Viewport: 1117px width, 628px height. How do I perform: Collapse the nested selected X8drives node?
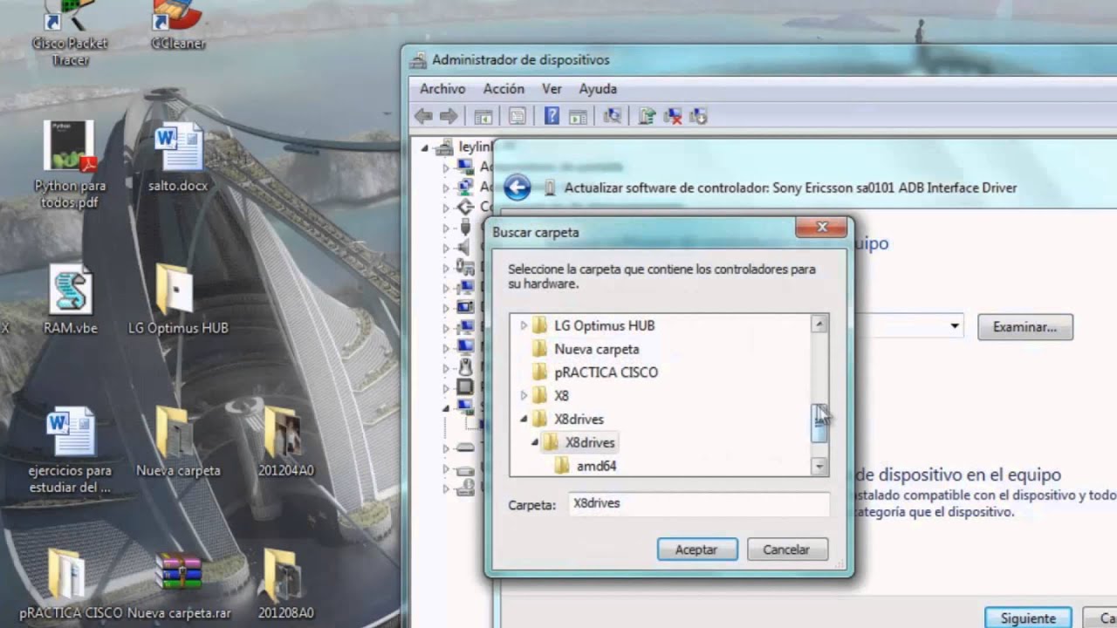click(535, 443)
